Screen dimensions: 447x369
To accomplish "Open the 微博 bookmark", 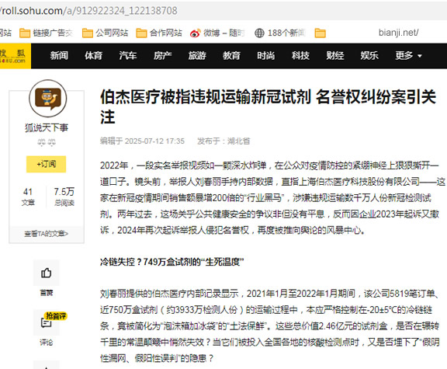I will coord(217,33).
